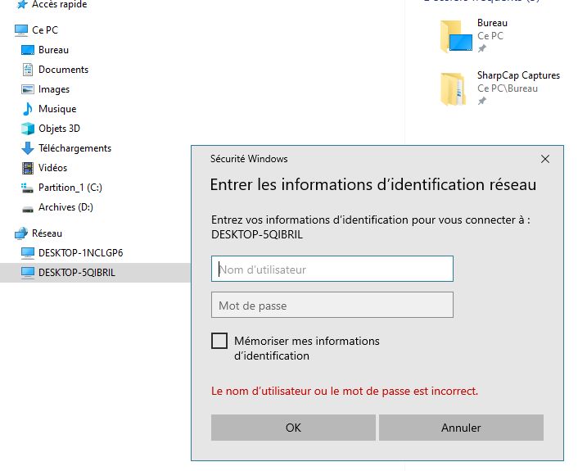The image size is (578, 471).
Task: Click the SharpCap Captures folder name text
Action: click(518, 75)
